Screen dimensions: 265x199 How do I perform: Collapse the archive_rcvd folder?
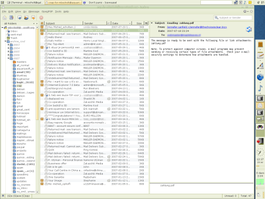pos(5,41)
